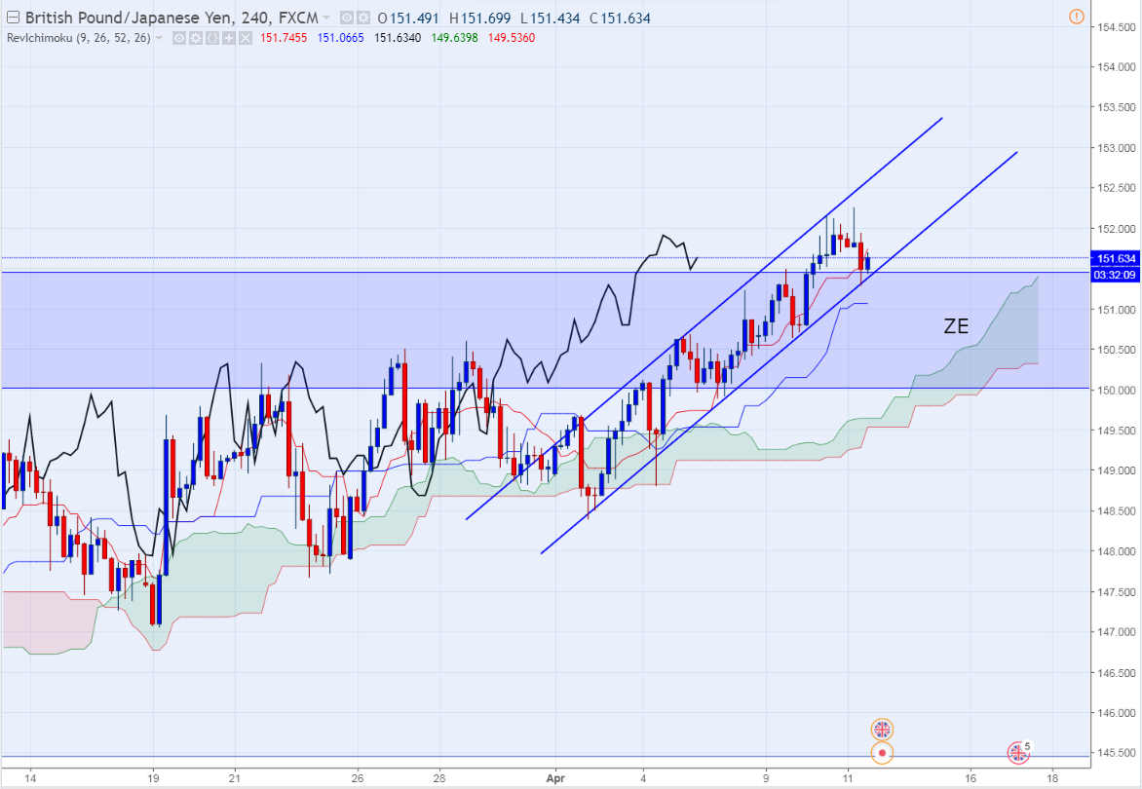Click the 16 date label on time axis
Image resolution: width=1142 pixels, height=789 pixels.
pos(971,778)
